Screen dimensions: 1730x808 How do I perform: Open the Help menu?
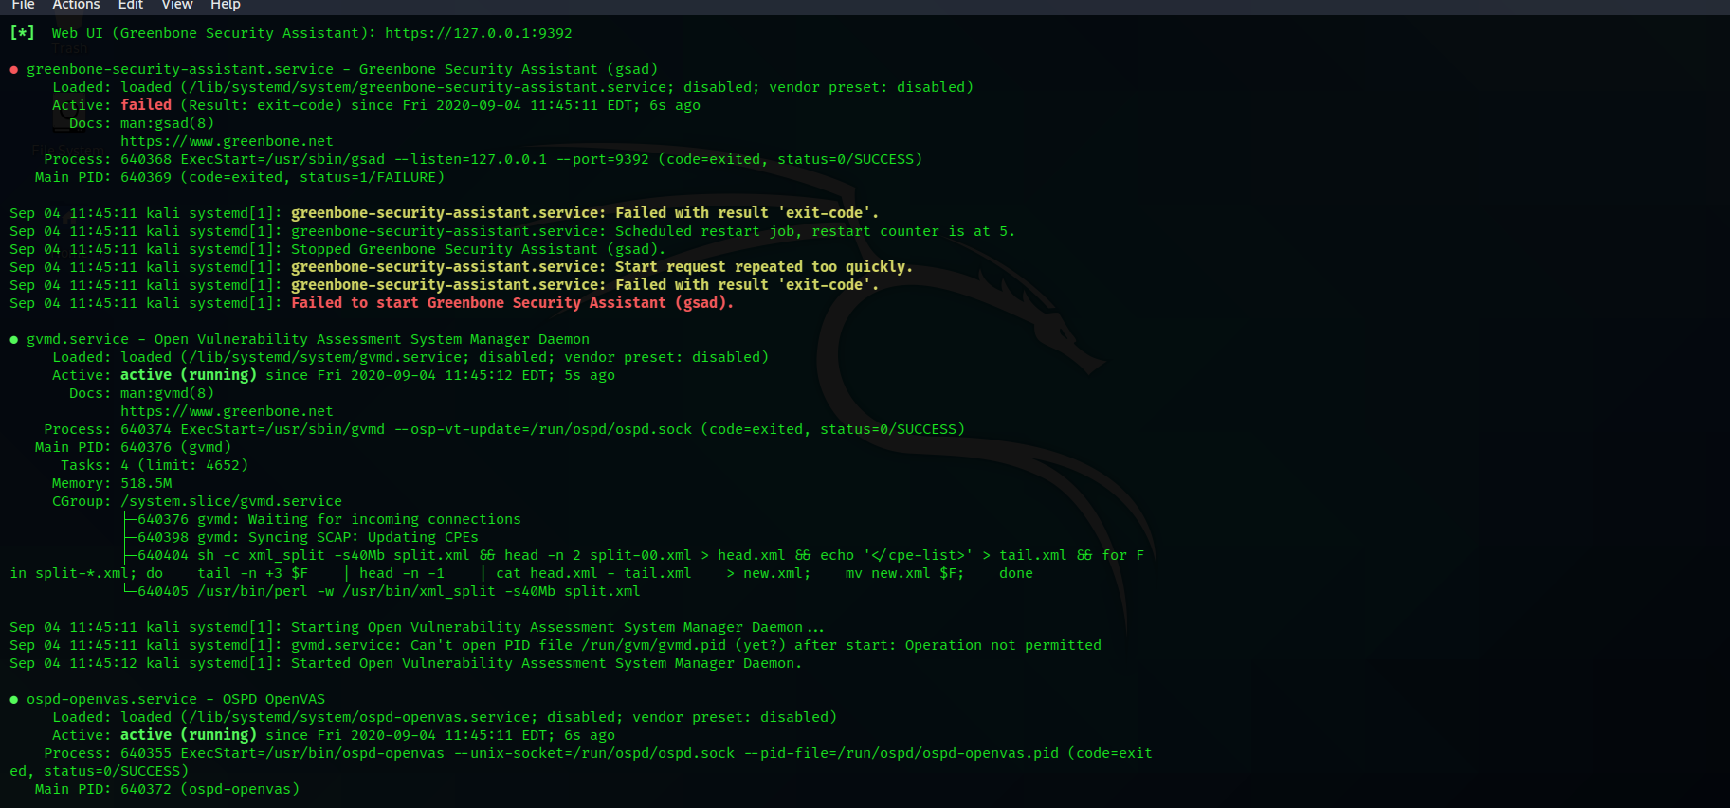(x=226, y=5)
